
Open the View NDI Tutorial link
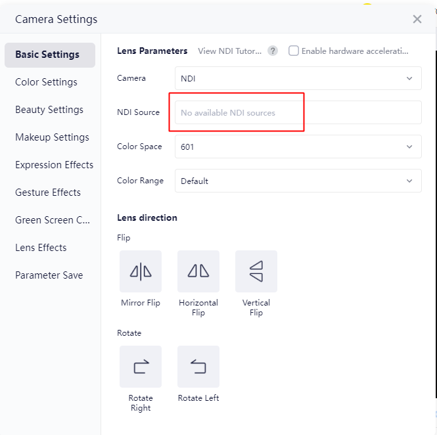[x=229, y=51]
